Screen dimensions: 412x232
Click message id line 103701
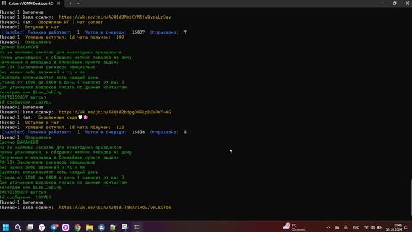(26, 102)
